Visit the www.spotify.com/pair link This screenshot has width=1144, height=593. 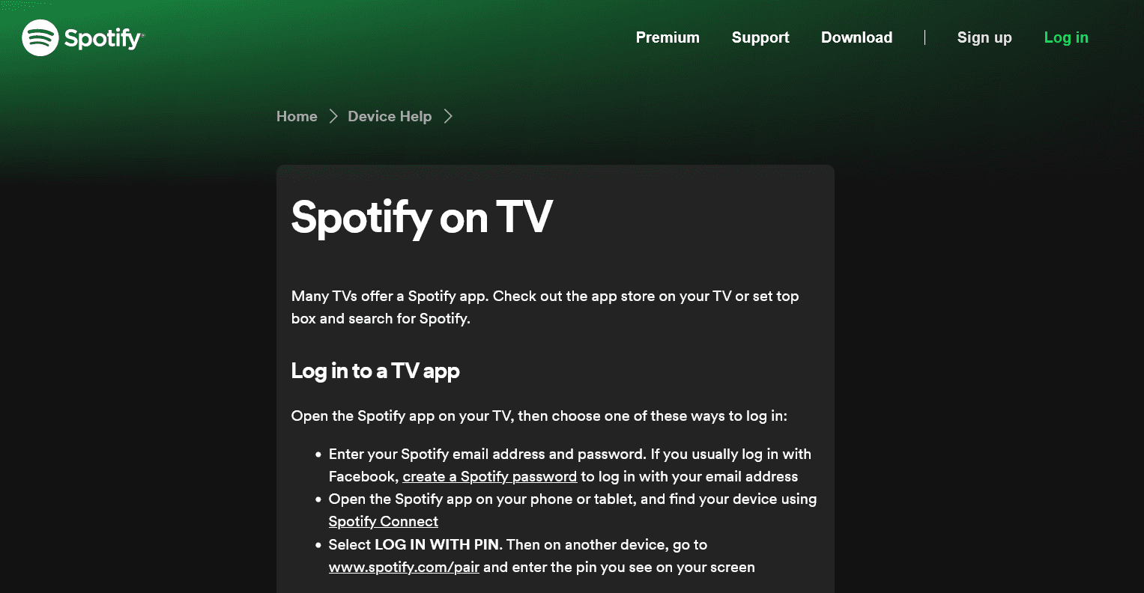tap(404, 568)
